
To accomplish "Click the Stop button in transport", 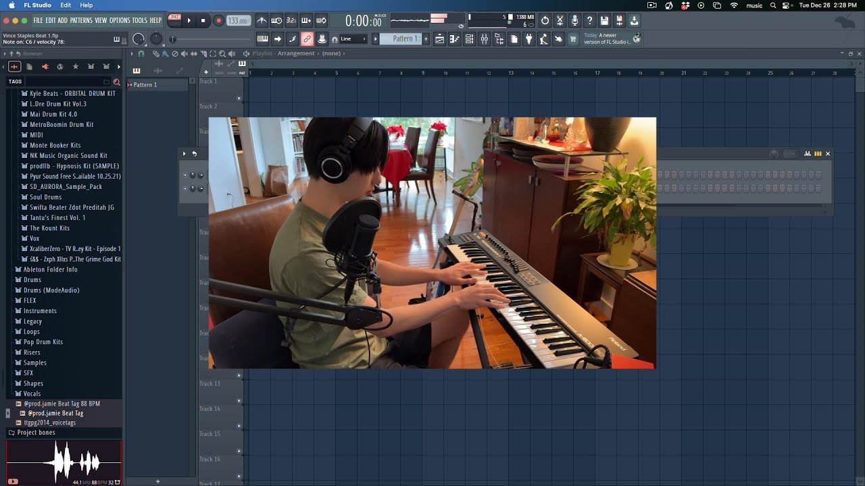I will click(203, 21).
